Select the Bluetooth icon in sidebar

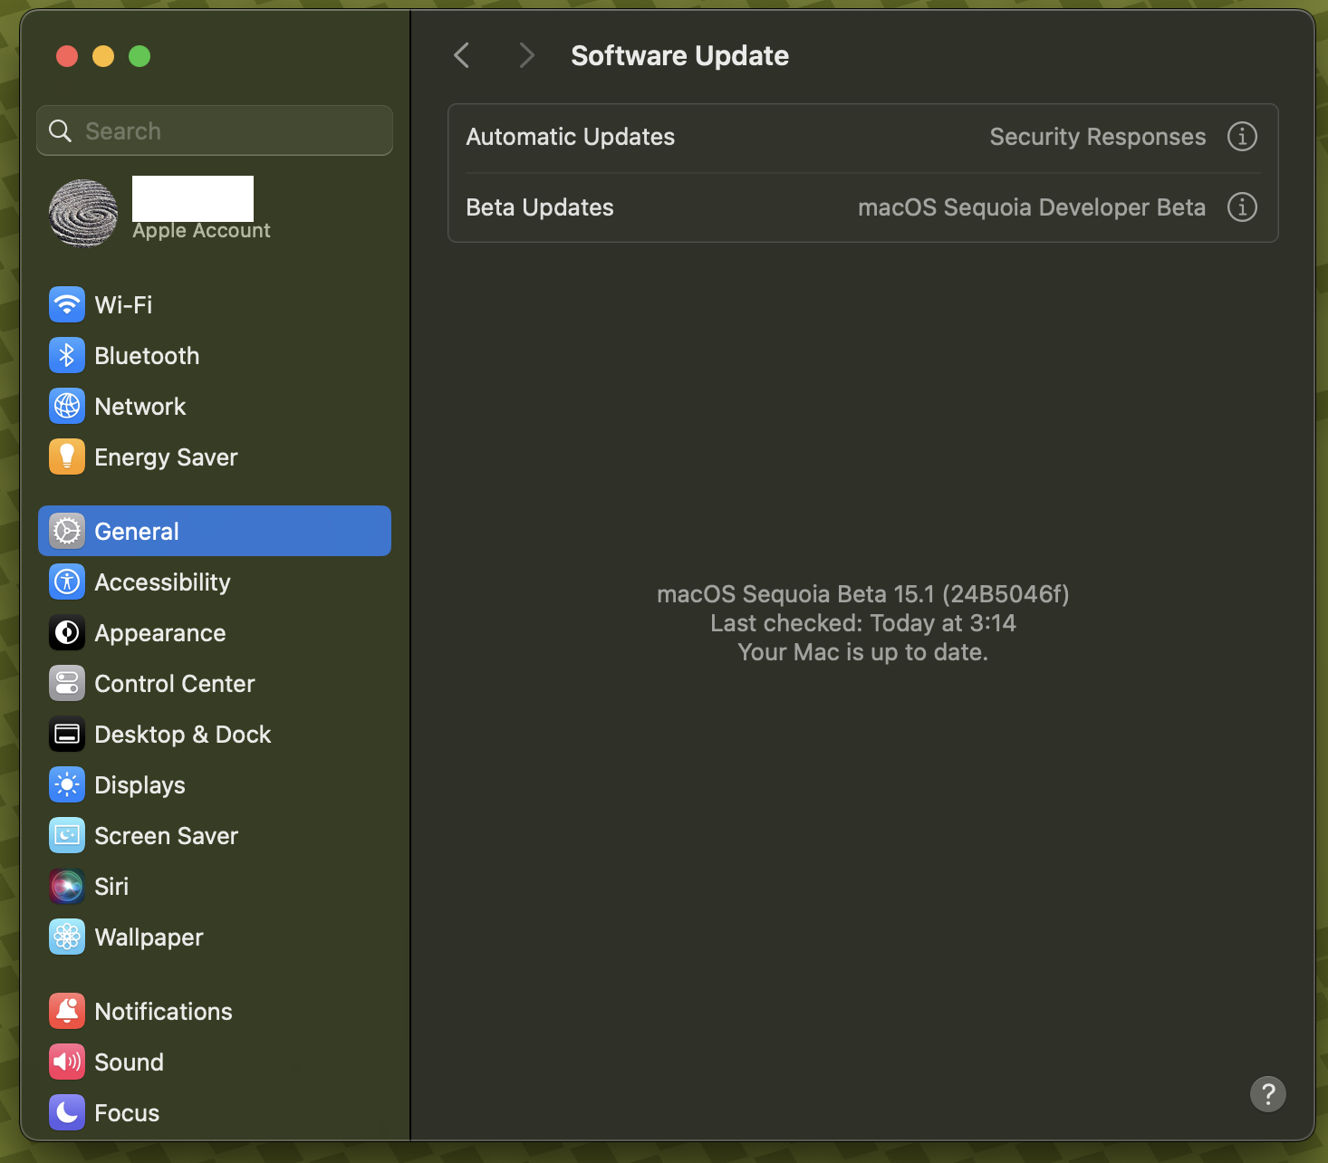click(67, 355)
